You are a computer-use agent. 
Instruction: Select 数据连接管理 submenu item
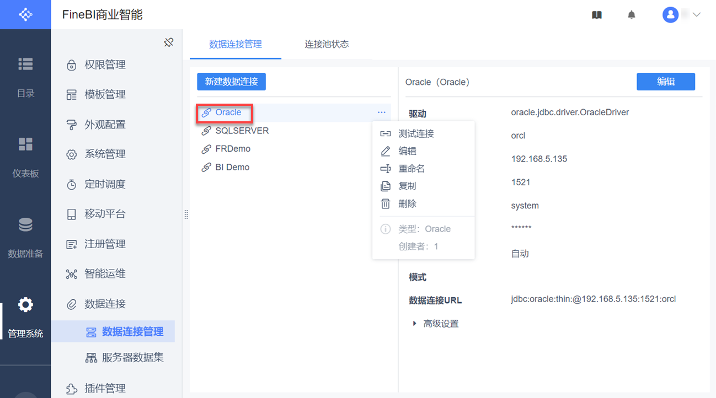click(113, 332)
